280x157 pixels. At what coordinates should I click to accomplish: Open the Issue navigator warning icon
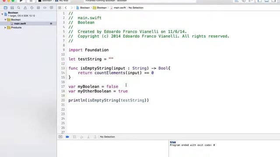pyautogui.click(x=25, y=8)
